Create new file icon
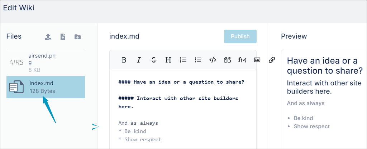 point(63,37)
